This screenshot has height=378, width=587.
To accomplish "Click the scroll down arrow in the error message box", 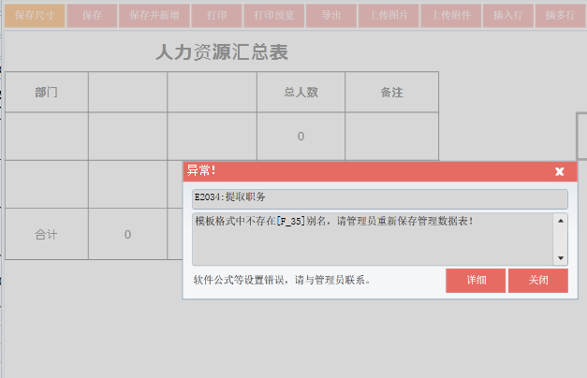I will pyautogui.click(x=561, y=258).
